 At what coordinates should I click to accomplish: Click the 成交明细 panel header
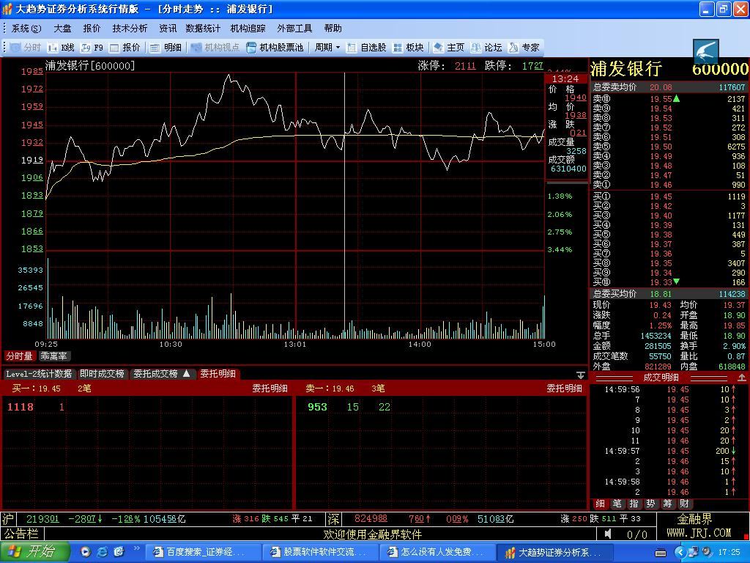pyautogui.click(x=661, y=378)
